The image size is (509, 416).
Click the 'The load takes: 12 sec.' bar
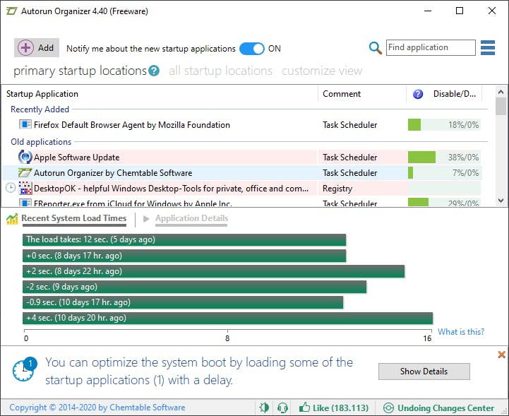pos(184,239)
